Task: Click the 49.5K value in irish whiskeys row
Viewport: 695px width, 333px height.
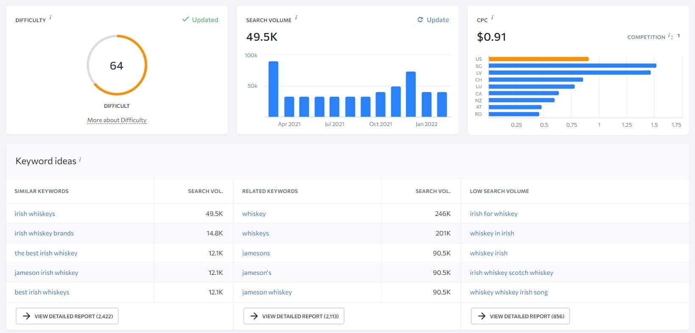Action: (214, 213)
